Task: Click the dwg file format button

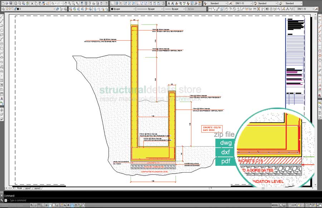Action: click(x=226, y=143)
